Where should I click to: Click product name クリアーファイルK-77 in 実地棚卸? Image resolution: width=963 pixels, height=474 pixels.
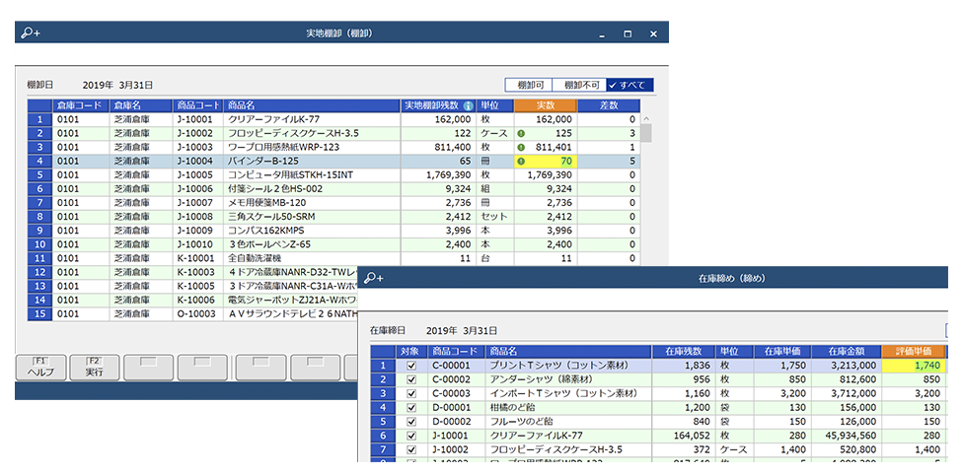273,119
